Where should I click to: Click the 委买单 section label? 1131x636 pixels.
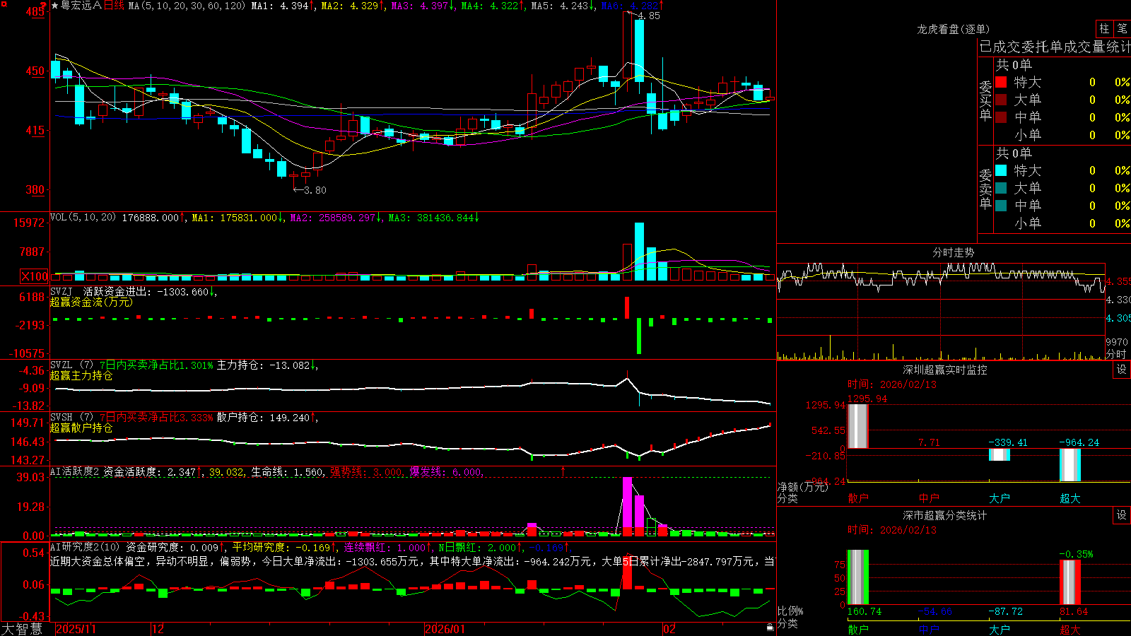[985, 100]
